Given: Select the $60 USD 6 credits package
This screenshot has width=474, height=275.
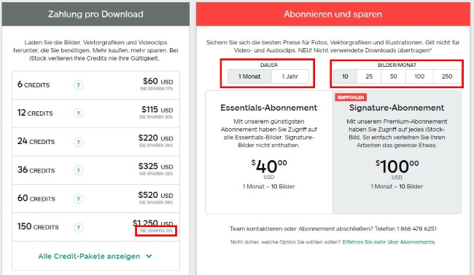Looking at the screenshot, I should (x=96, y=85).
